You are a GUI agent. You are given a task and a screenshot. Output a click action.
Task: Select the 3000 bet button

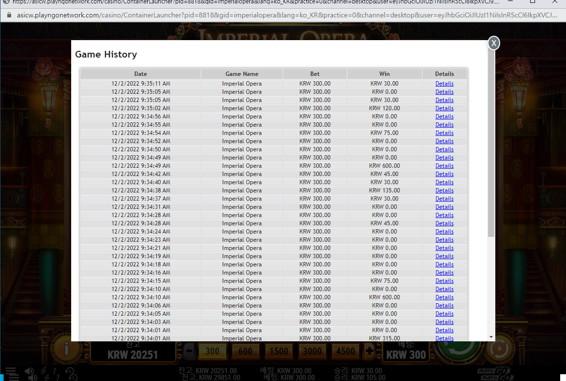pos(312,351)
